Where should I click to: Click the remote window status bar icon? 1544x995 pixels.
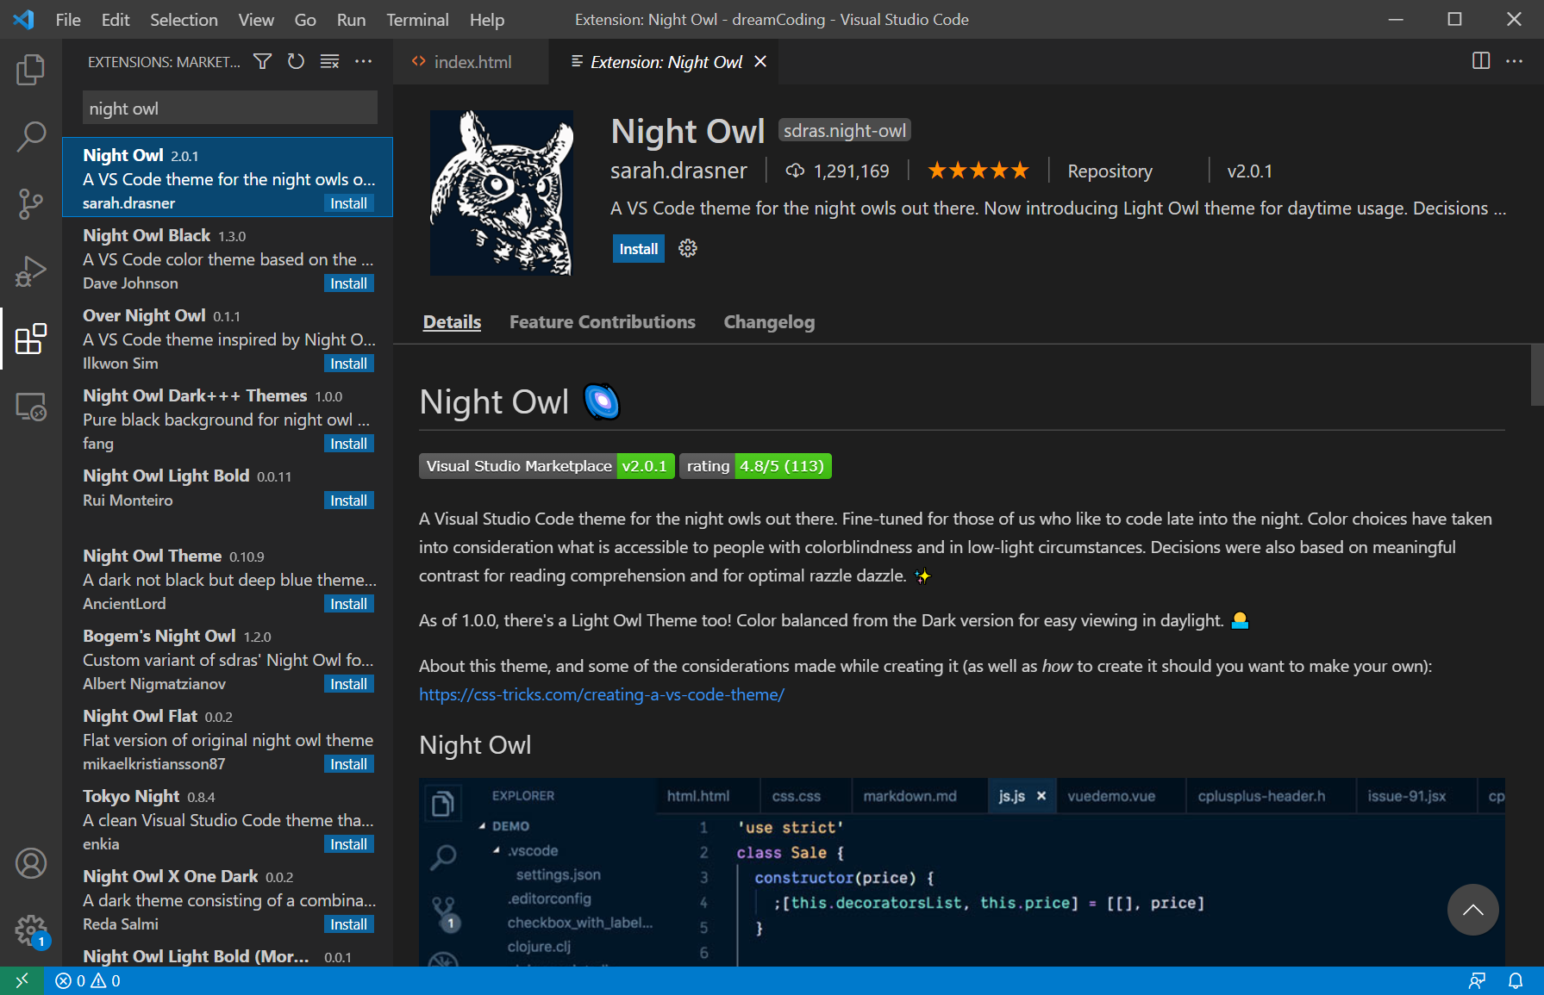coord(22,980)
